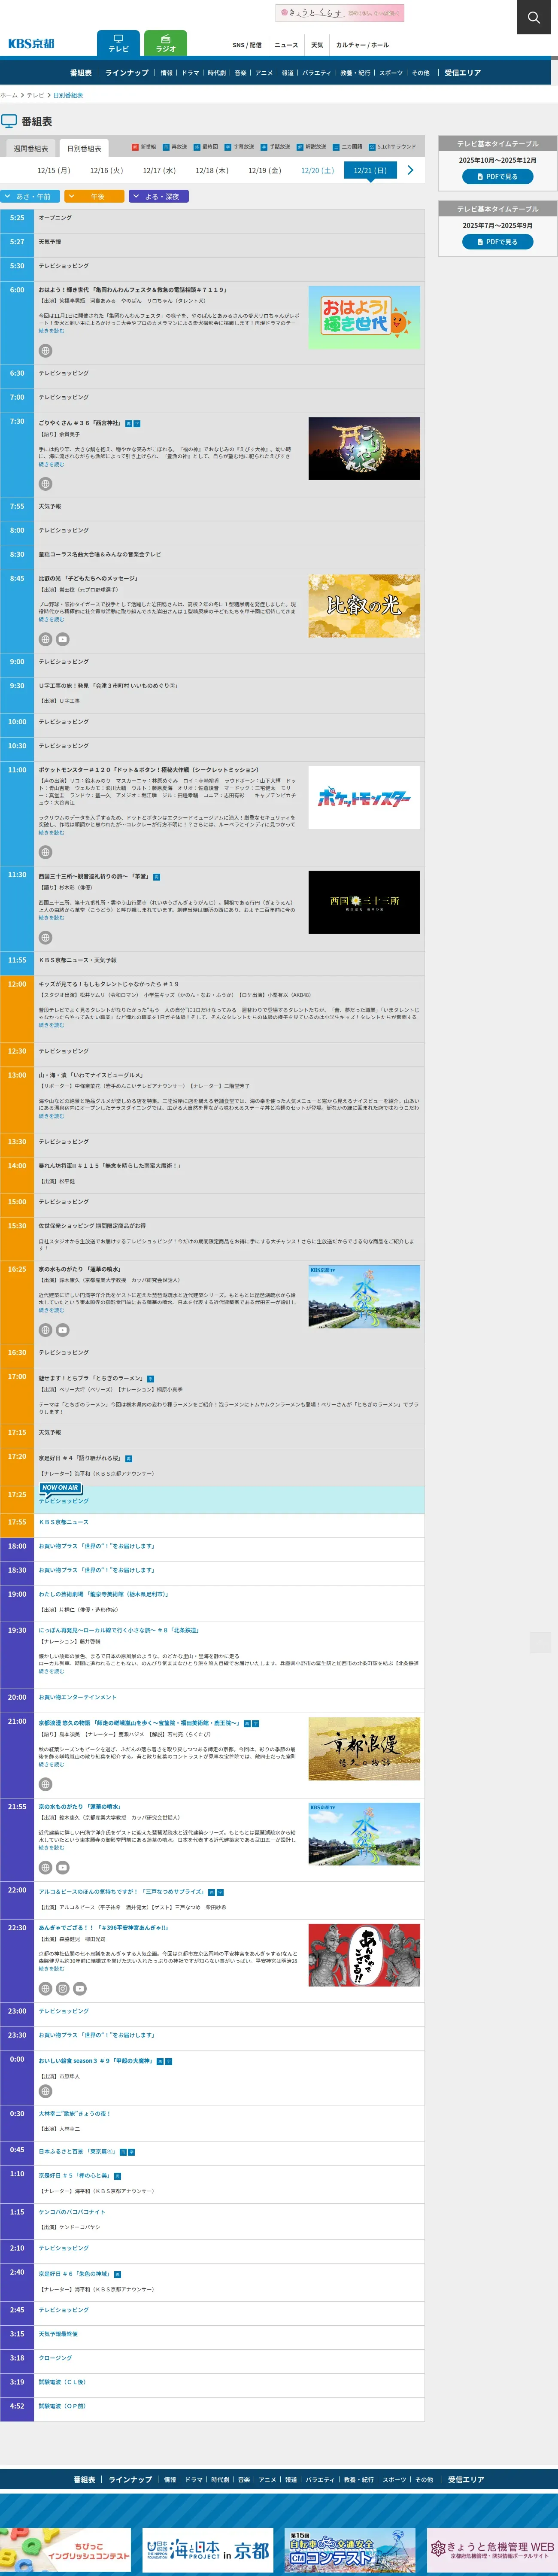
Task: Open YouTube icon for あんぎゃでござる!!
Action: (x=80, y=1989)
